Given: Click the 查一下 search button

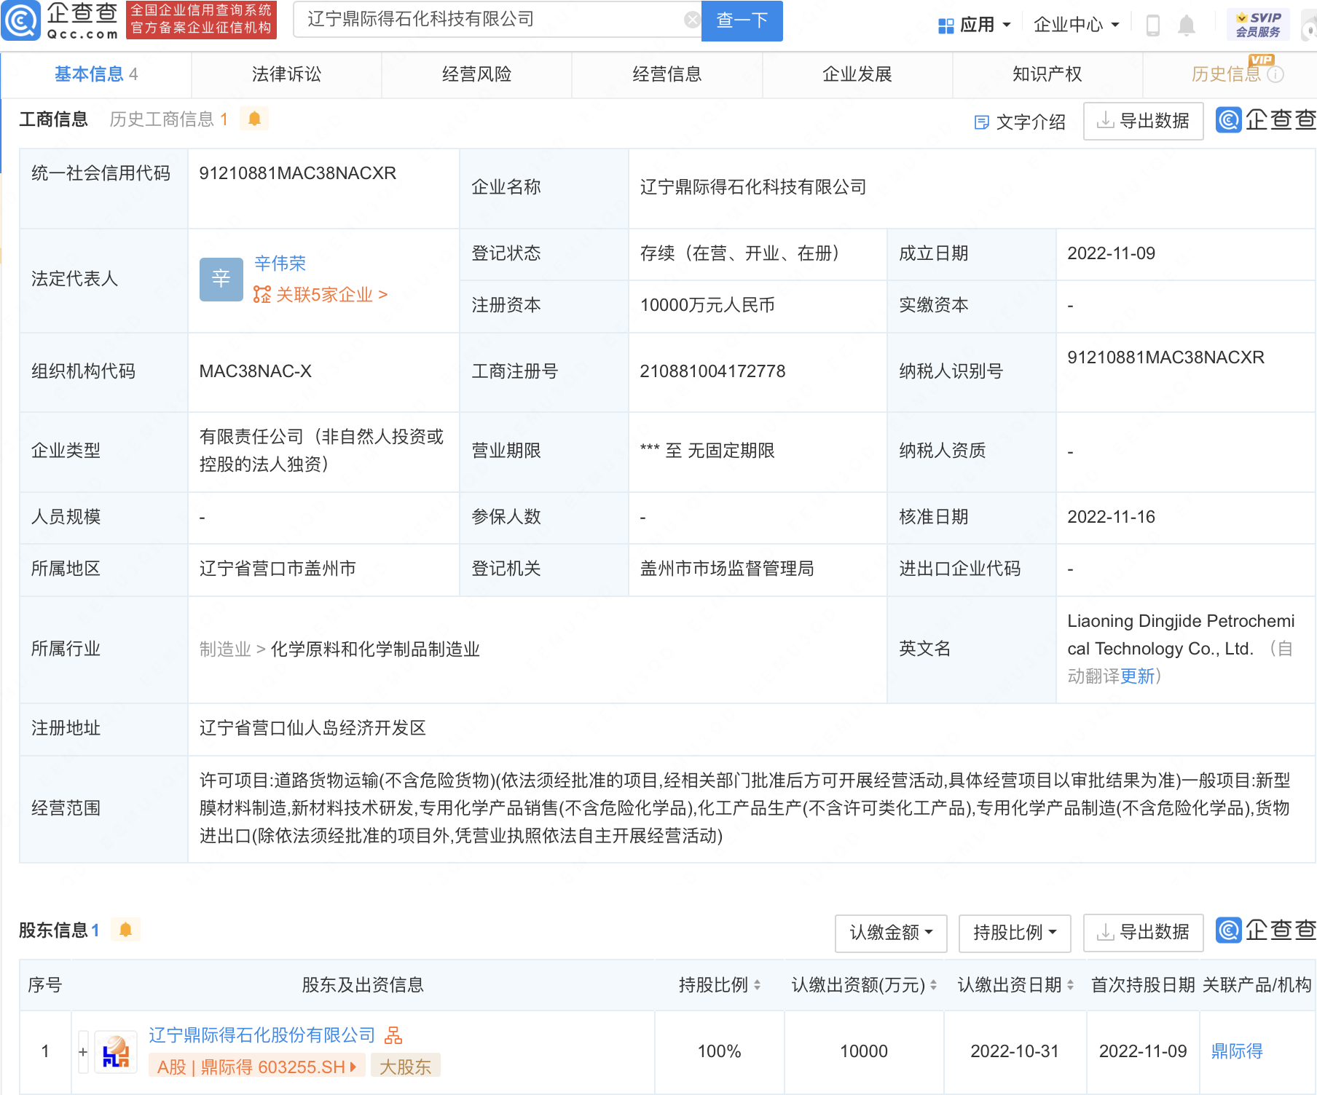Looking at the screenshot, I should pyautogui.click(x=741, y=21).
